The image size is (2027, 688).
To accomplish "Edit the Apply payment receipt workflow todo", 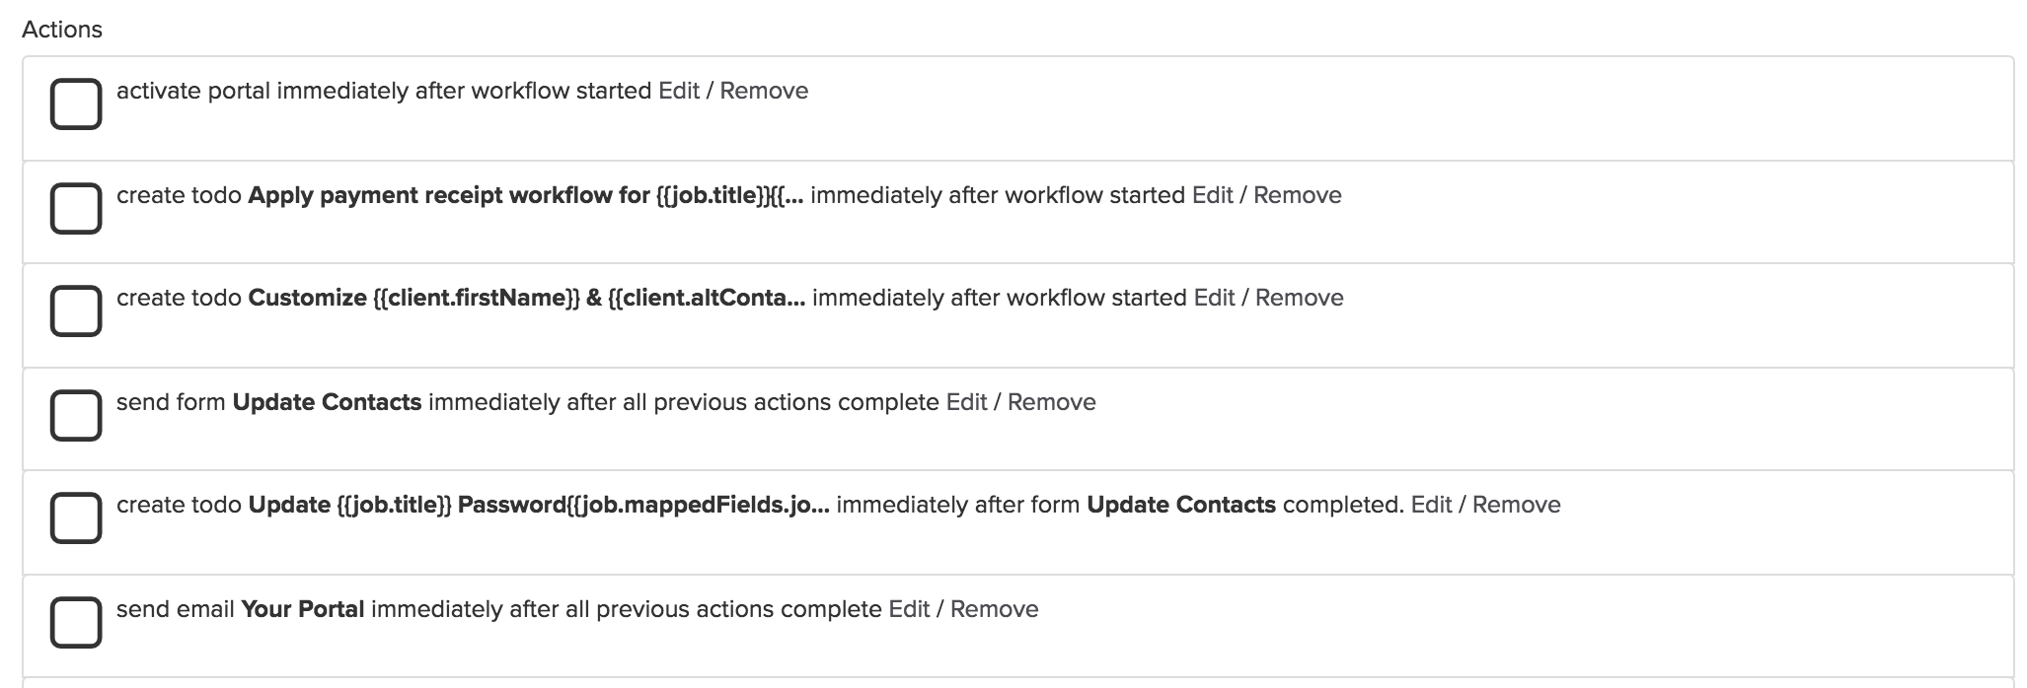I will point(1213,195).
